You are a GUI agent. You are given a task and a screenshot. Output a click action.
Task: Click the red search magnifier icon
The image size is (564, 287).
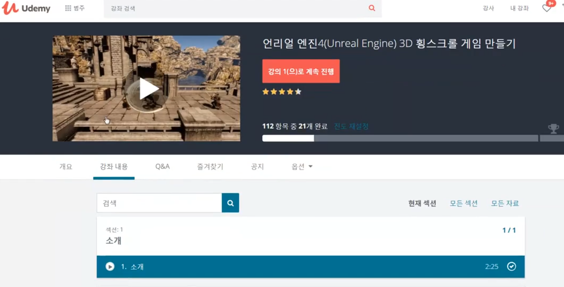[x=372, y=8]
